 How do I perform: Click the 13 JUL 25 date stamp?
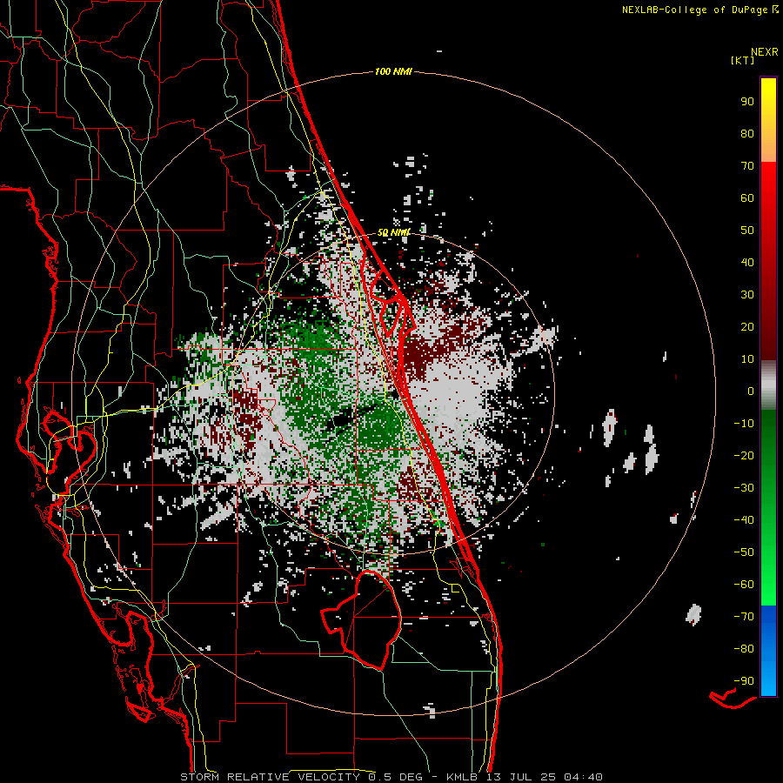(x=520, y=777)
